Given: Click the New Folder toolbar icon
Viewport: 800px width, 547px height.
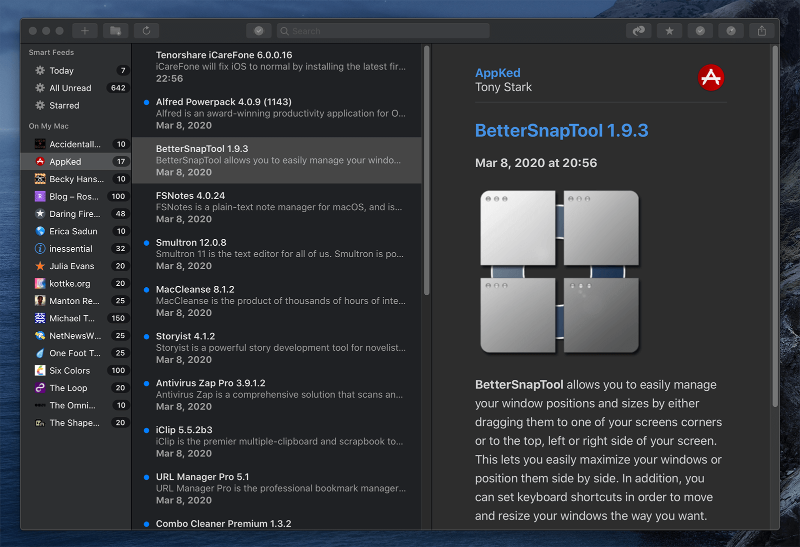Looking at the screenshot, I should point(116,31).
